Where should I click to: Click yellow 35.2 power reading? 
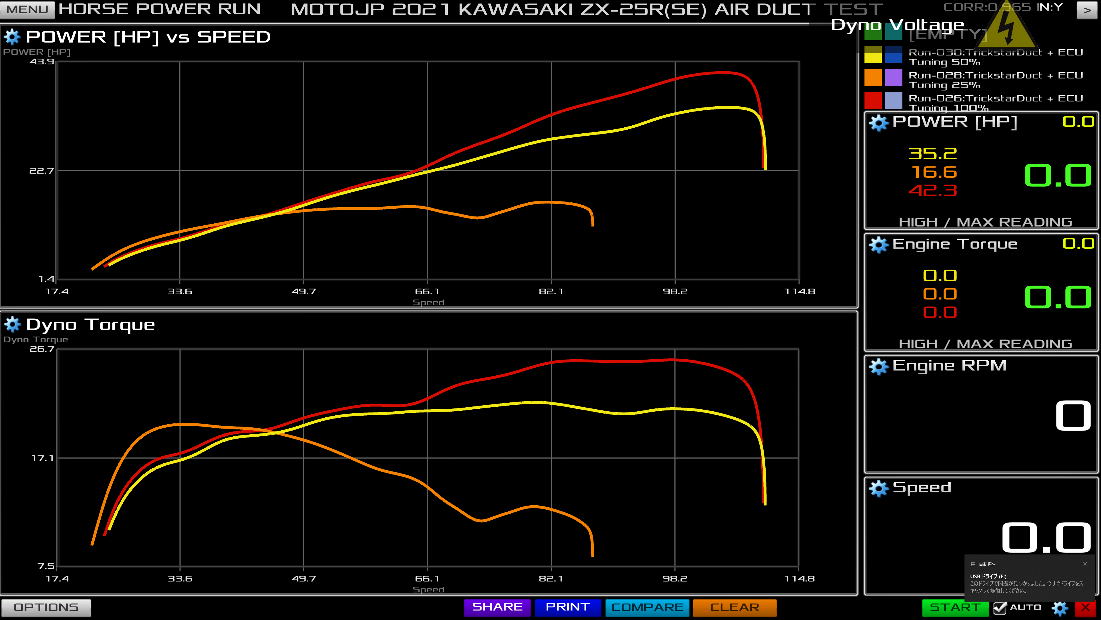pos(933,153)
